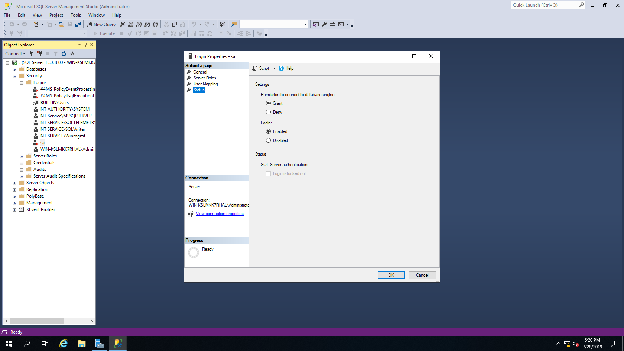Viewport: 624px width, 351px height.
Task: Collapse the Logins node
Action: pos(22,83)
